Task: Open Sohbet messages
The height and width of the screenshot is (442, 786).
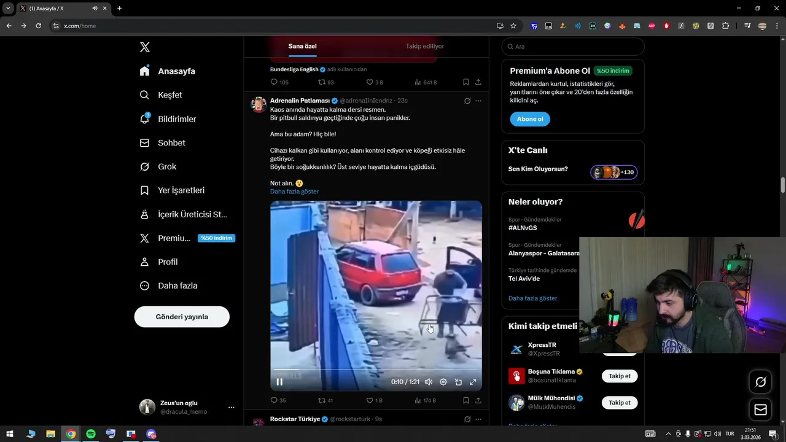Action: [162, 143]
